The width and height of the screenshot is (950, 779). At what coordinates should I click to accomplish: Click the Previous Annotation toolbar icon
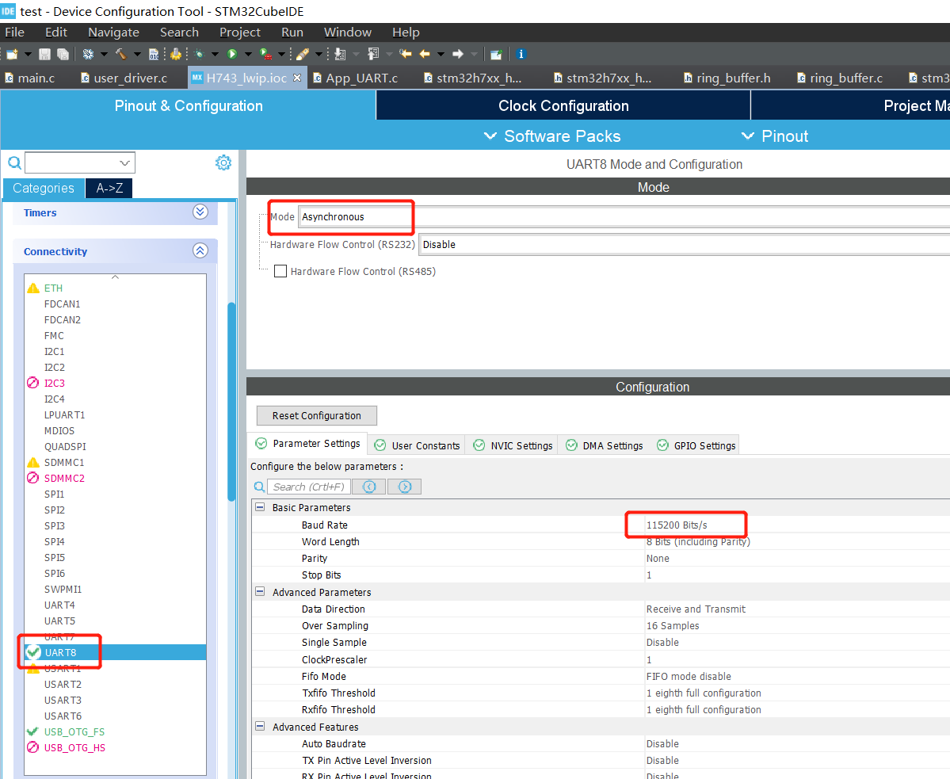(373, 55)
